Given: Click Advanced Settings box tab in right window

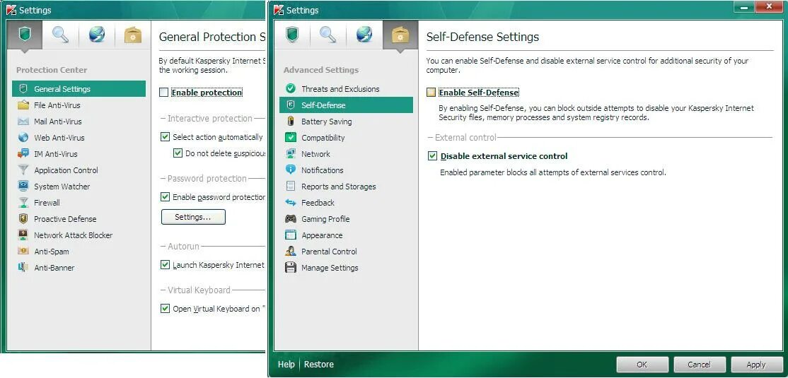Looking at the screenshot, I should click(400, 35).
